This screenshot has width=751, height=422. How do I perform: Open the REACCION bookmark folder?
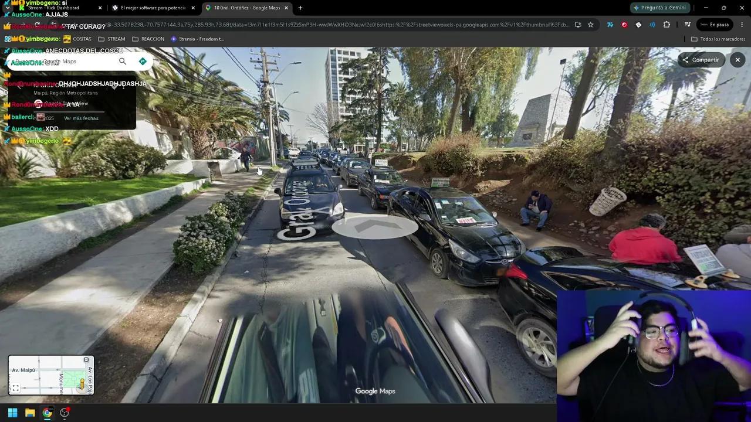[x=148, y=39]
